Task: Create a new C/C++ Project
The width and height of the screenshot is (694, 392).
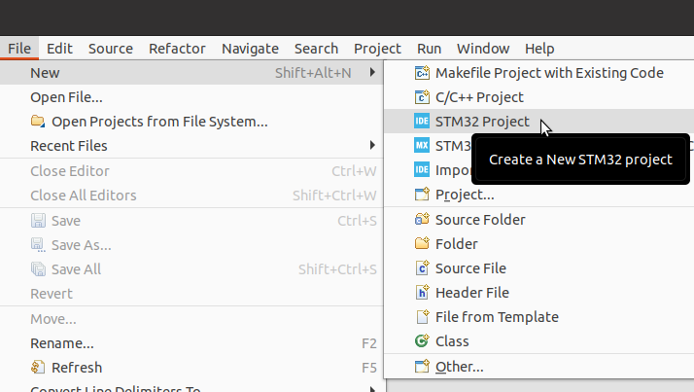Action: [539, 97]
